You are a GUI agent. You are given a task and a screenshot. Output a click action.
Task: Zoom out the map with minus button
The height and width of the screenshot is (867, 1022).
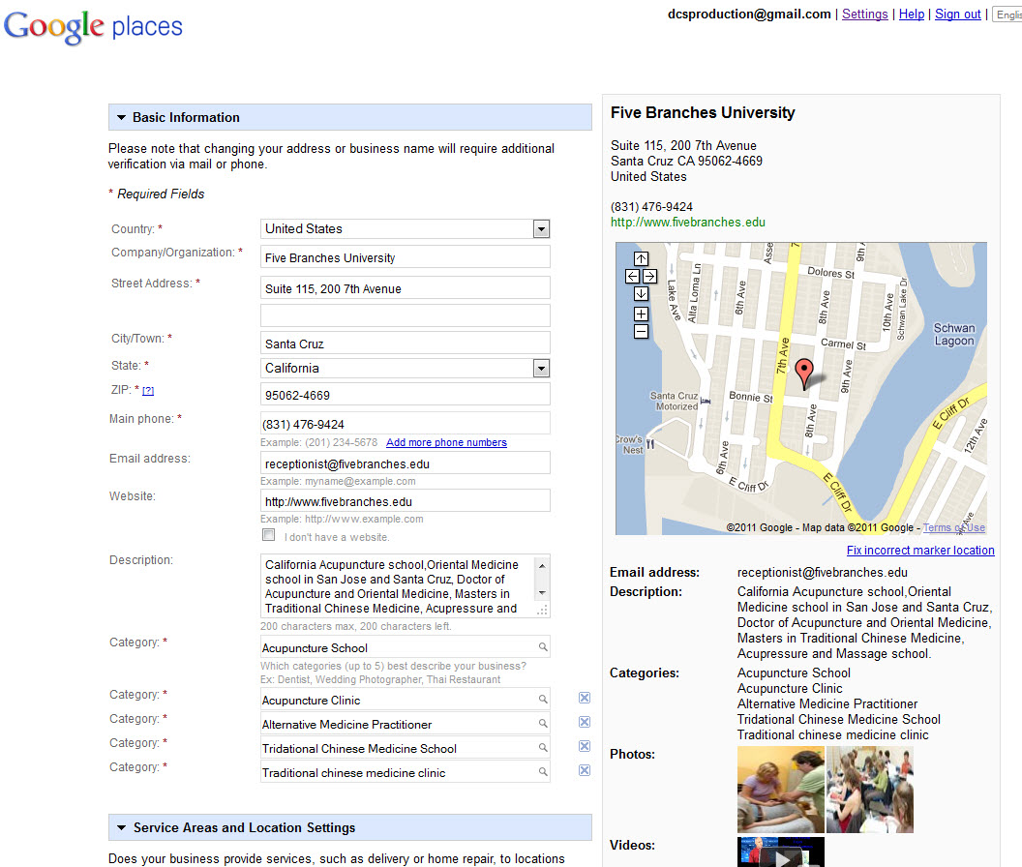point(641,332)
